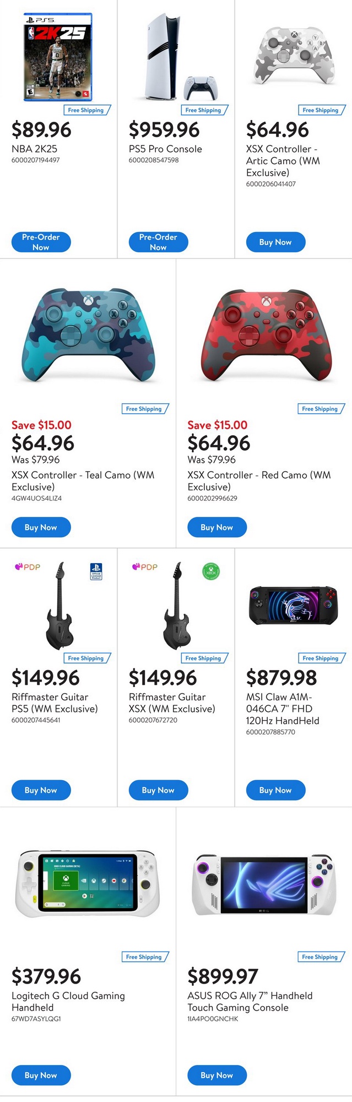Pre-order NBA 2K25
This screenshot has width=352, height=1102.
[x=41, y=242]
